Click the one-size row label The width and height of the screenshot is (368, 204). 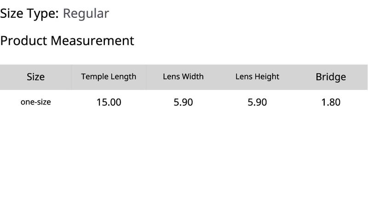click(36, 102)
